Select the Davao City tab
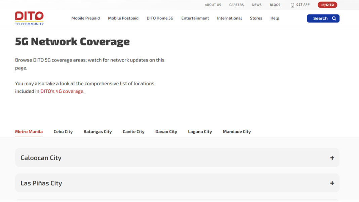This screenshot has width=359, height=202. tap(166, 132)
